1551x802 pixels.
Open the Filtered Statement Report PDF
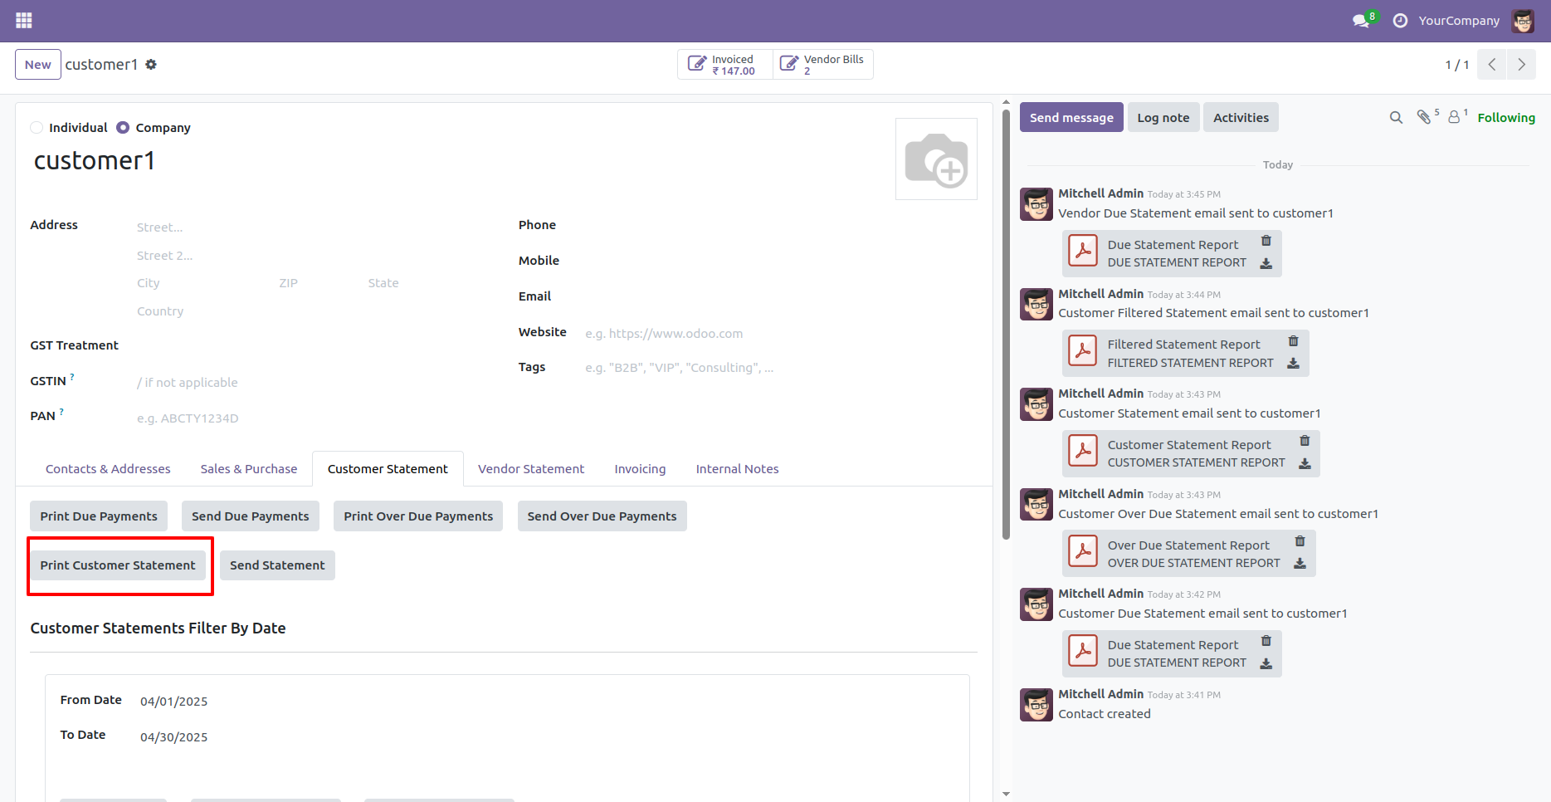tap(1183, 344)
